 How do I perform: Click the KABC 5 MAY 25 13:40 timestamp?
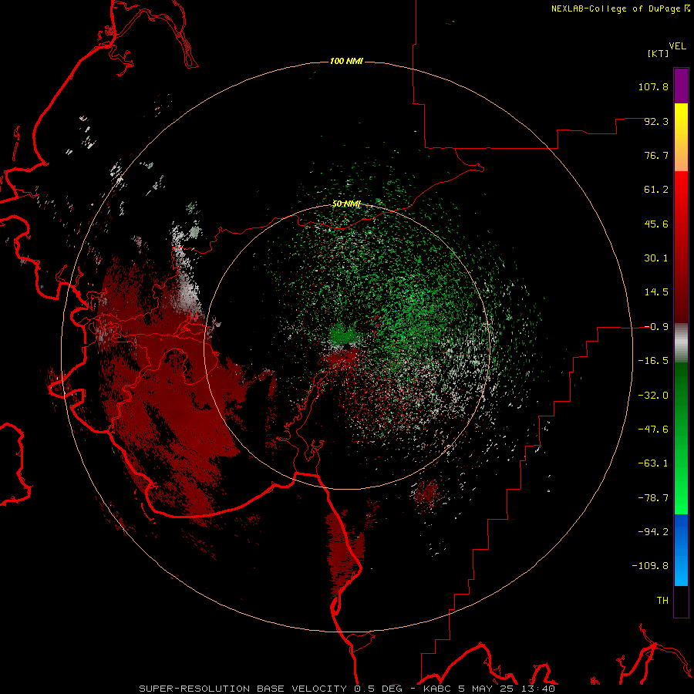click(x=489, y=689)
